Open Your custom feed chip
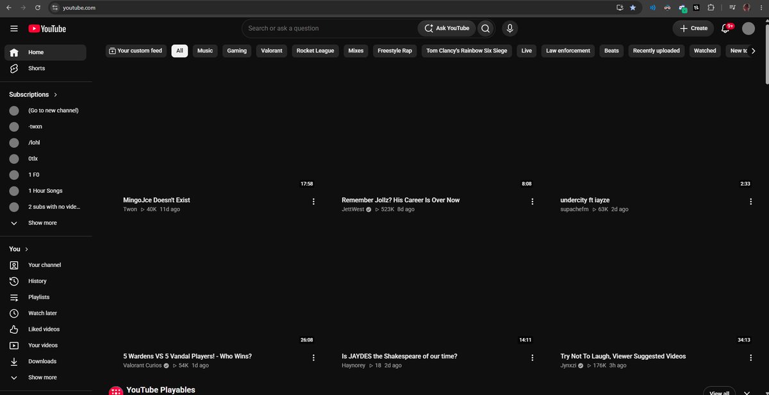This screenshot has height=395, width=769. tap(135, 51)
